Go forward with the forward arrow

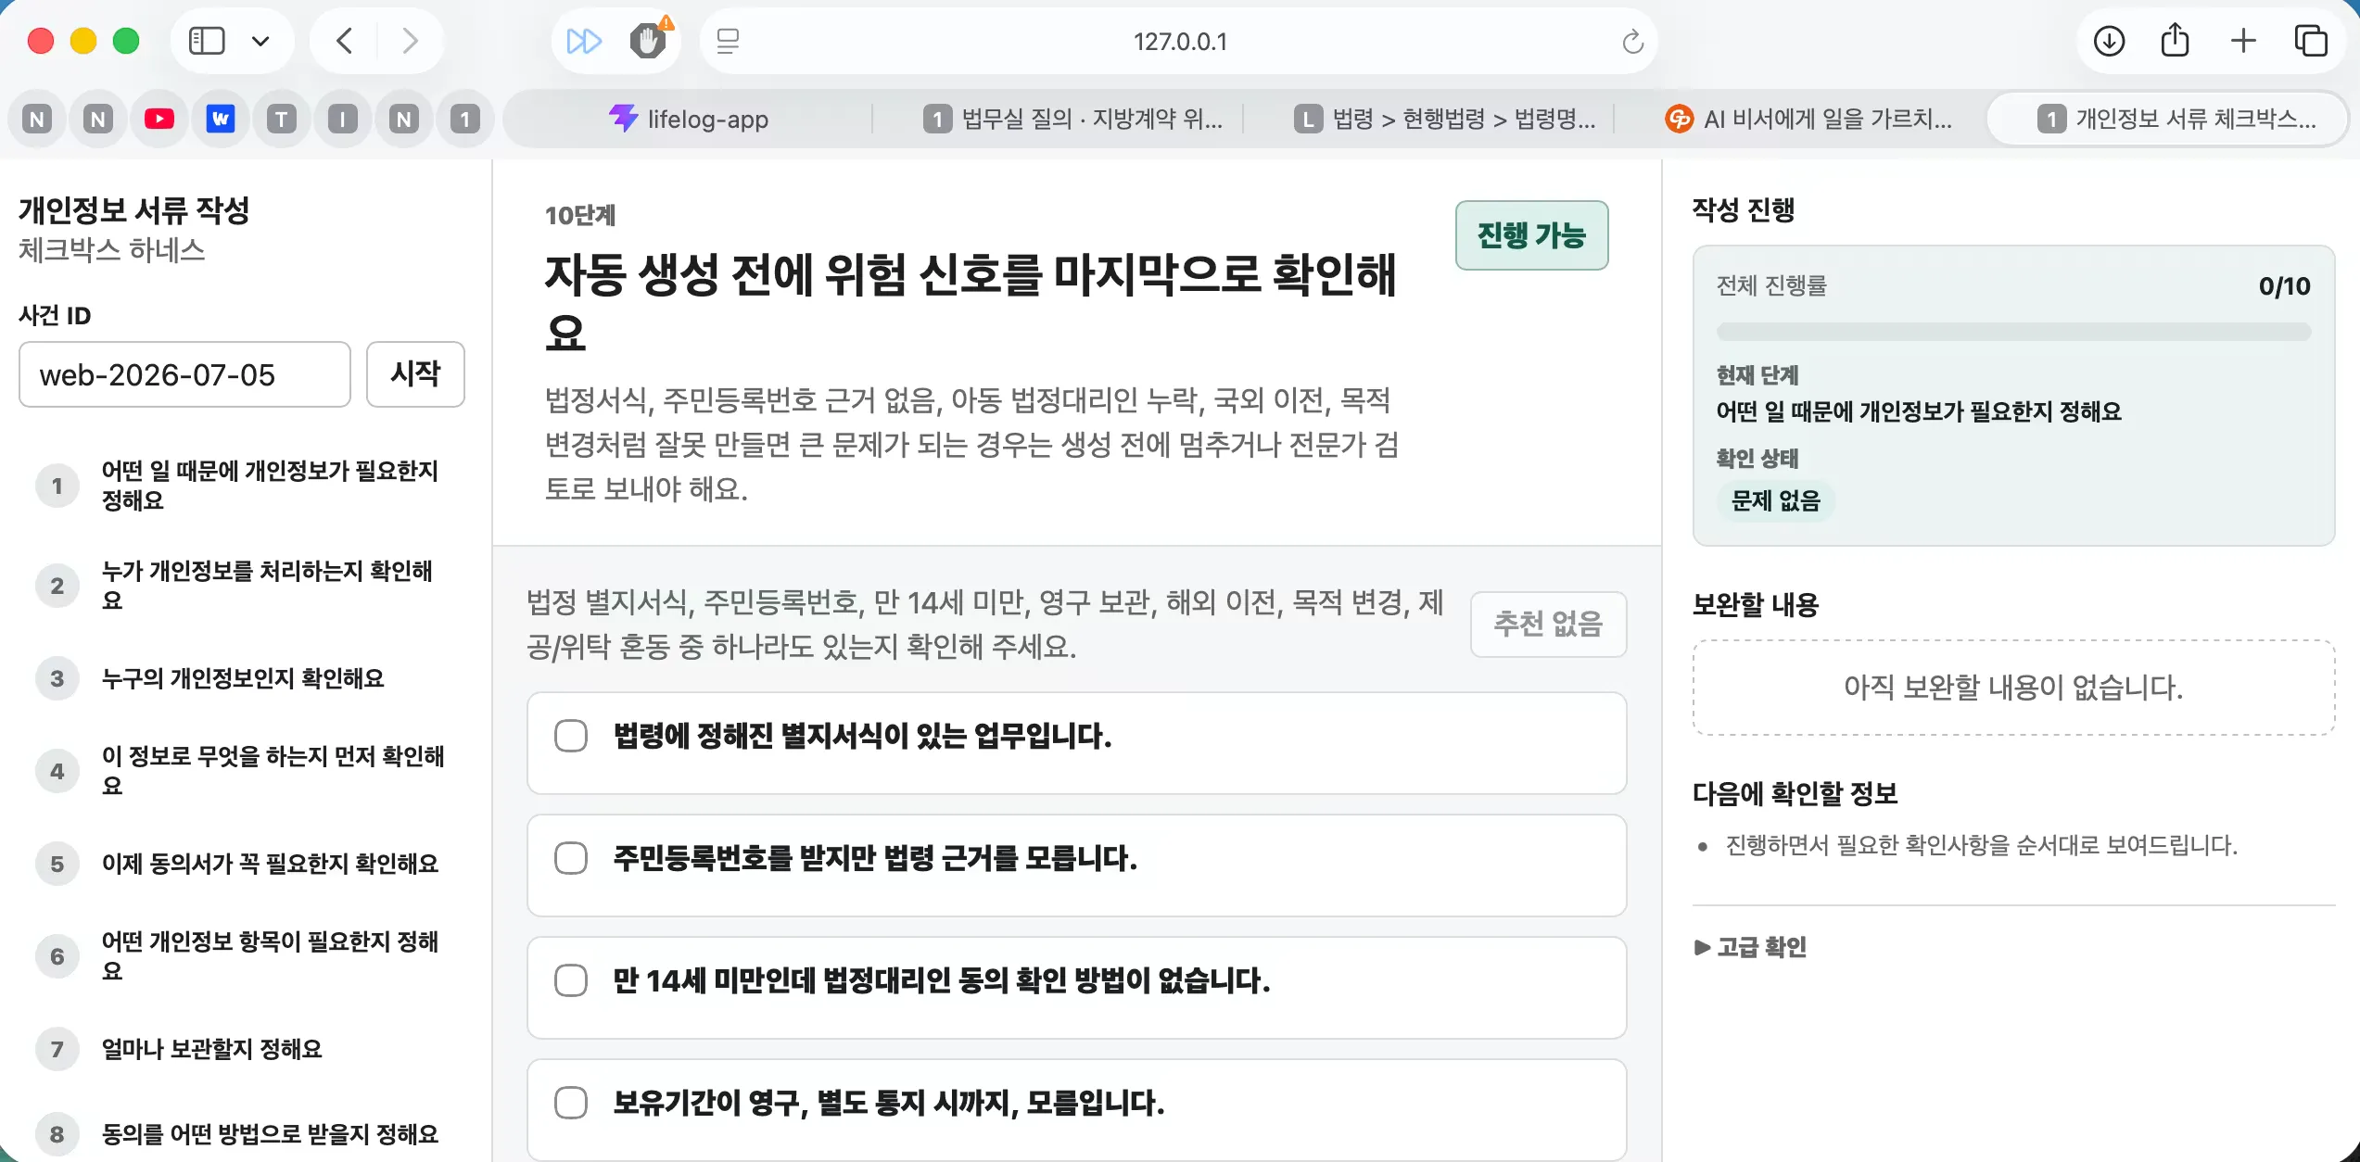(x=410, y=41)
